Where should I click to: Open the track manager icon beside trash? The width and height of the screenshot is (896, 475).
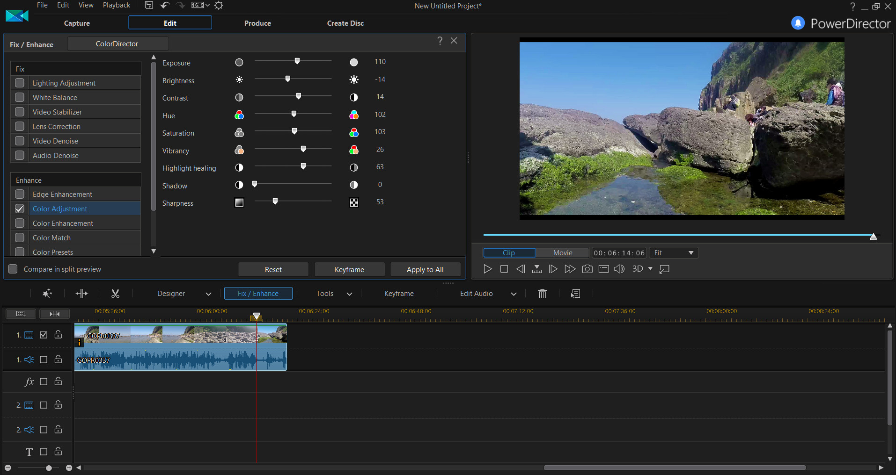[575, 294]
